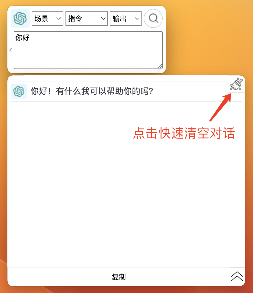Viewport: 253px width, 293px height.
Task: Click the arrow on the 输出 selector
Action: point(137,18)
